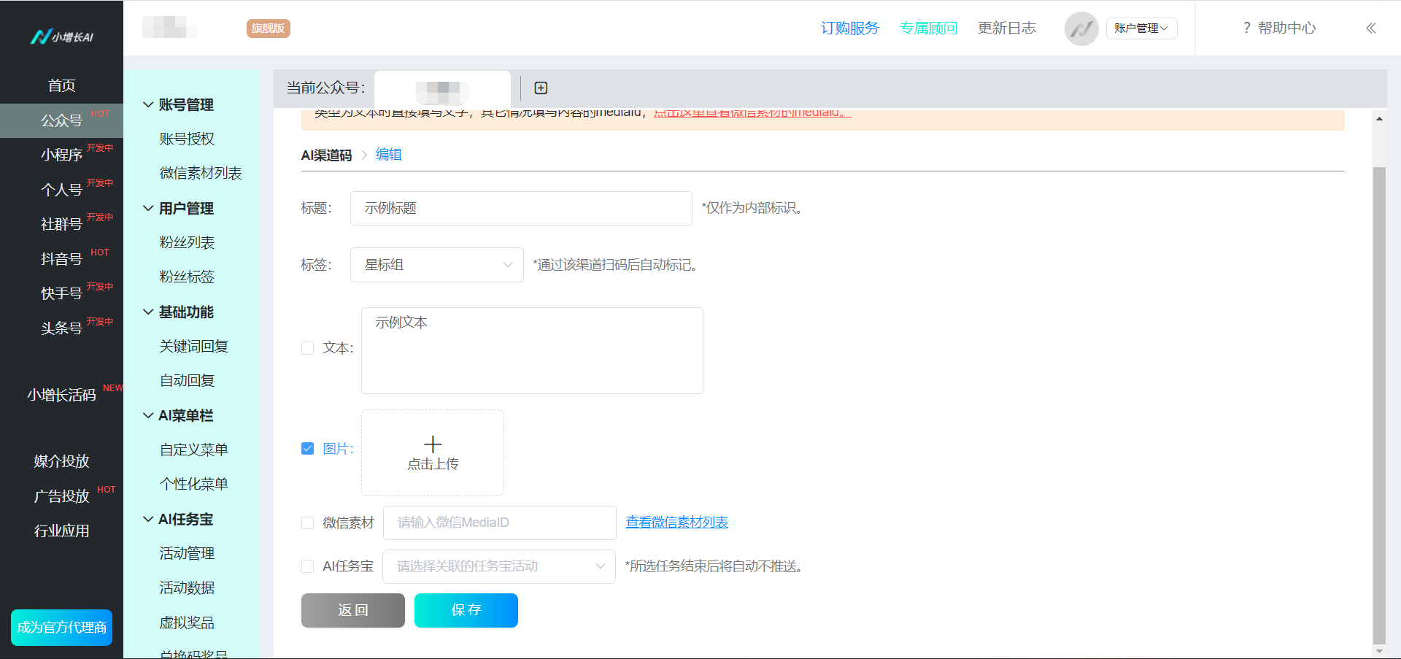This screenshot has width=1401, height=659.
Task: Open the 关联任务活动 selection dropdown
Action: 499,566
